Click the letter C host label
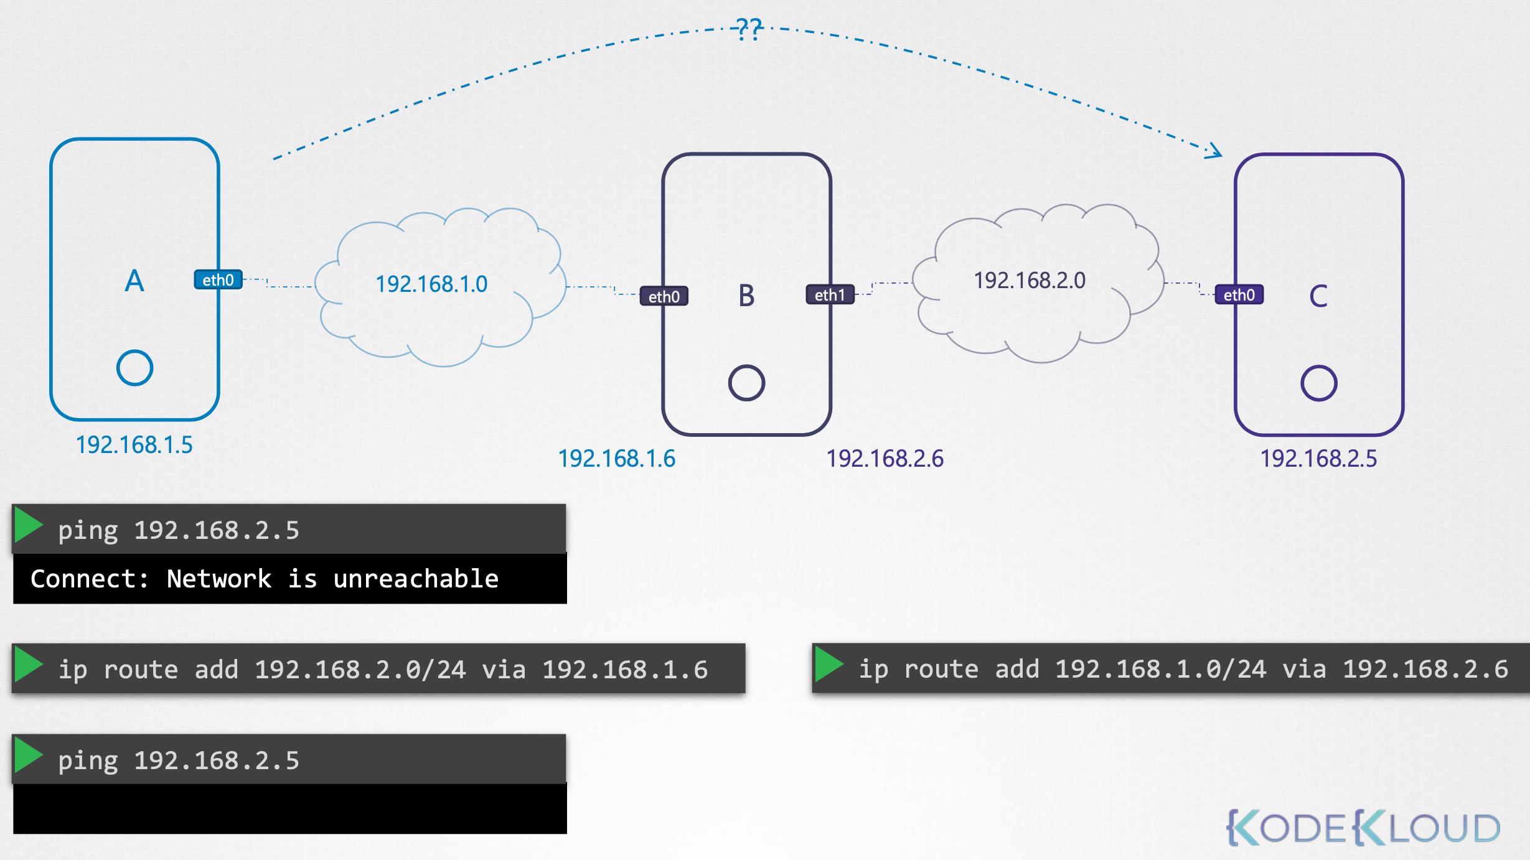 click(1318, 296)
